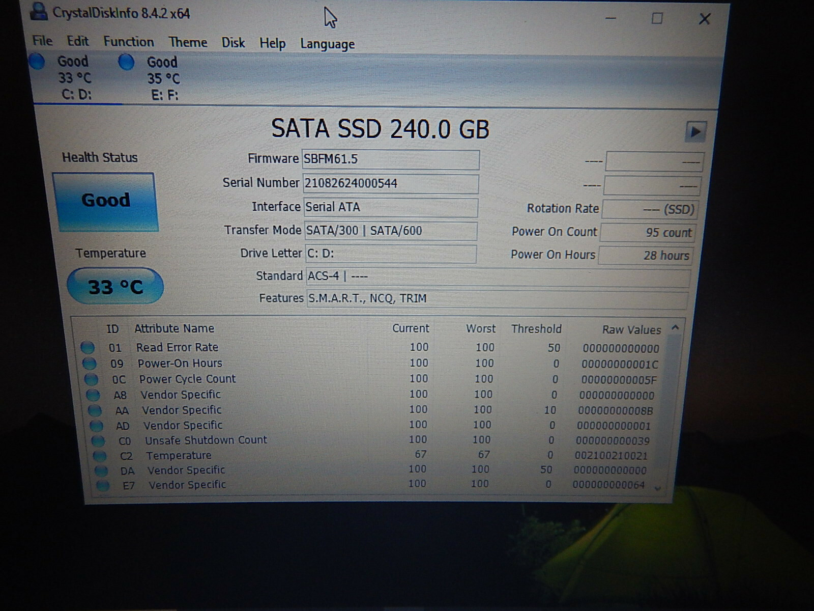The image size is (814, 611).
Task: Click raw value 00000000005F
Action: (x=619, y=380)
